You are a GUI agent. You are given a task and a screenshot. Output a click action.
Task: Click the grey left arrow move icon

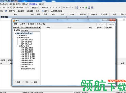pyautogui.click(x=64, y=8)
